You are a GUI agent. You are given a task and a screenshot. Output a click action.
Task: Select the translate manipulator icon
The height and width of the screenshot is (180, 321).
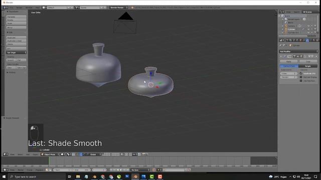coord(81,154)
